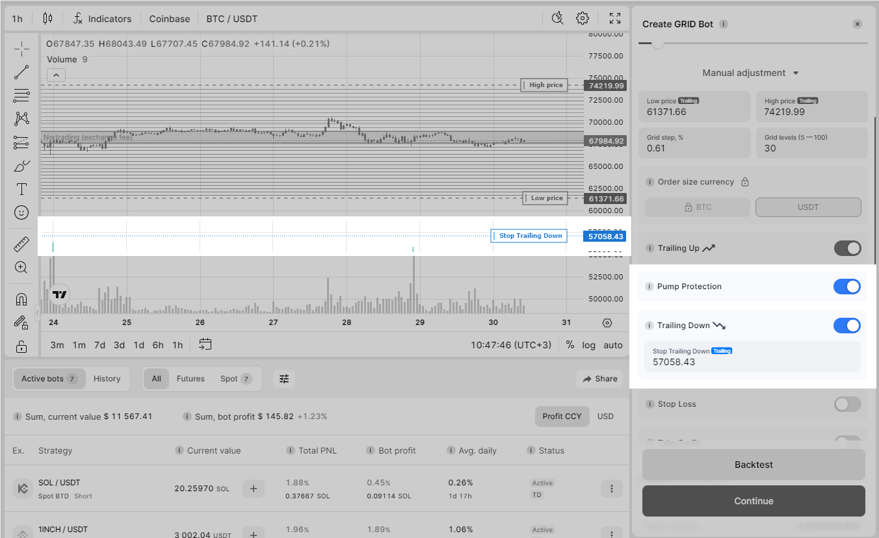Collapse the Volume indicator legend
The image size is (879, 538).
tap(56, 75)
